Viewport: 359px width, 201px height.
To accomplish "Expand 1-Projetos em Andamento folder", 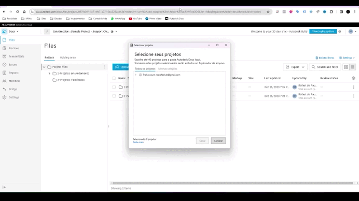I will tap(49, 74).
